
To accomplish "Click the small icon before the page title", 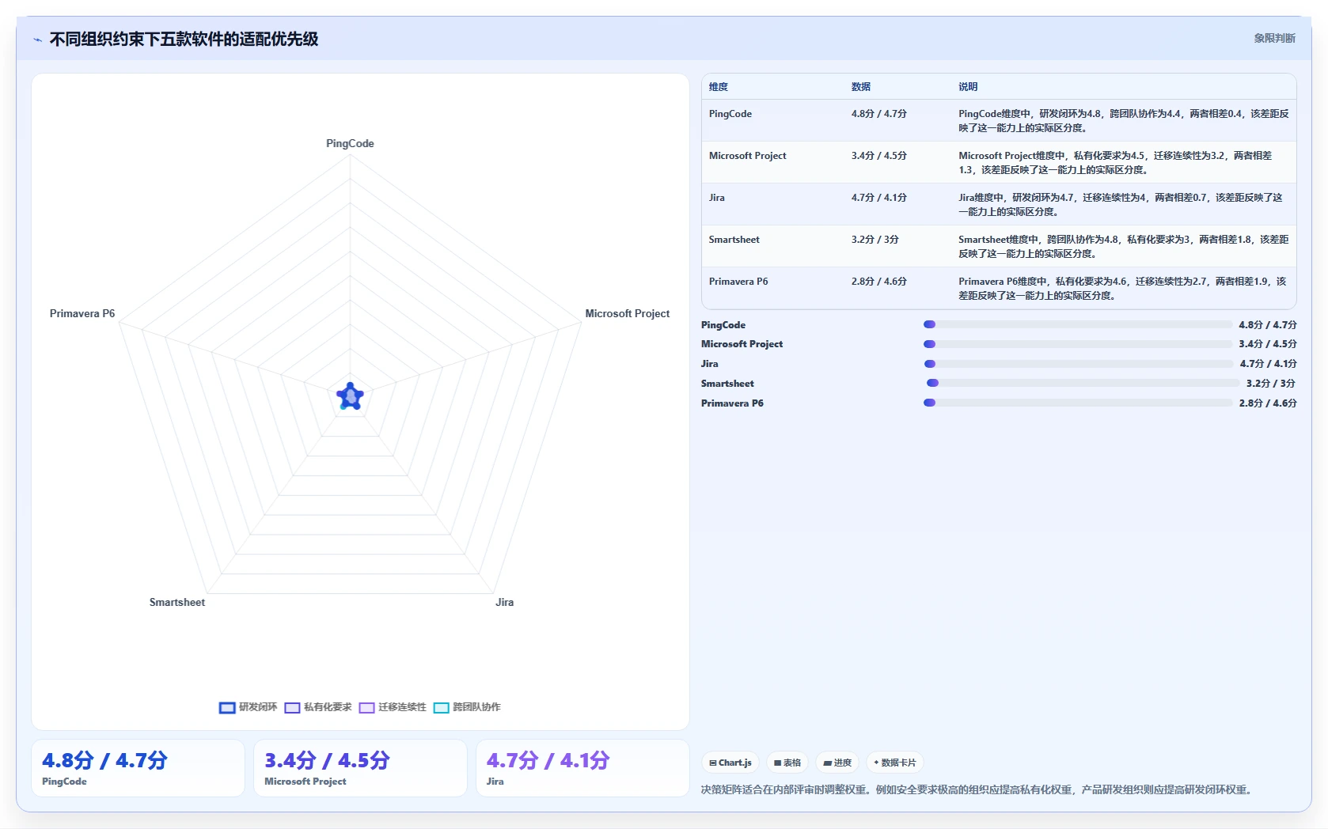I will pos(37,40).
